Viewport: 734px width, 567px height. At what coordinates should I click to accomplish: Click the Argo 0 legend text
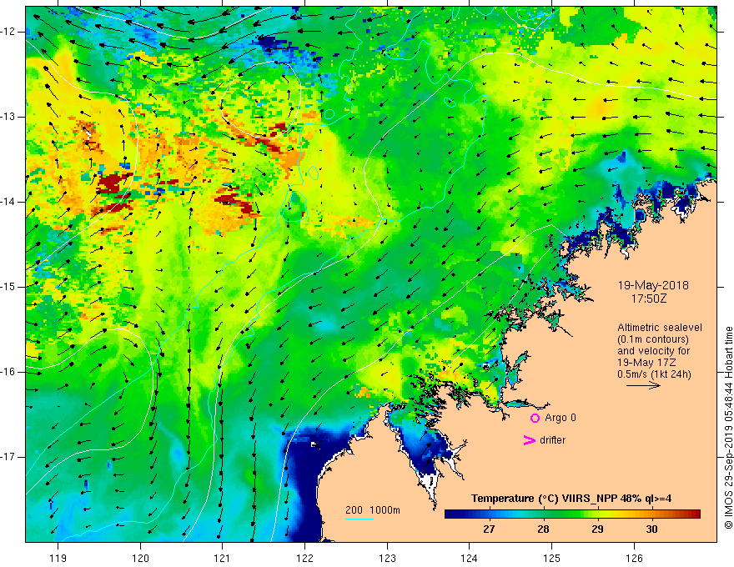click(561, 418)
